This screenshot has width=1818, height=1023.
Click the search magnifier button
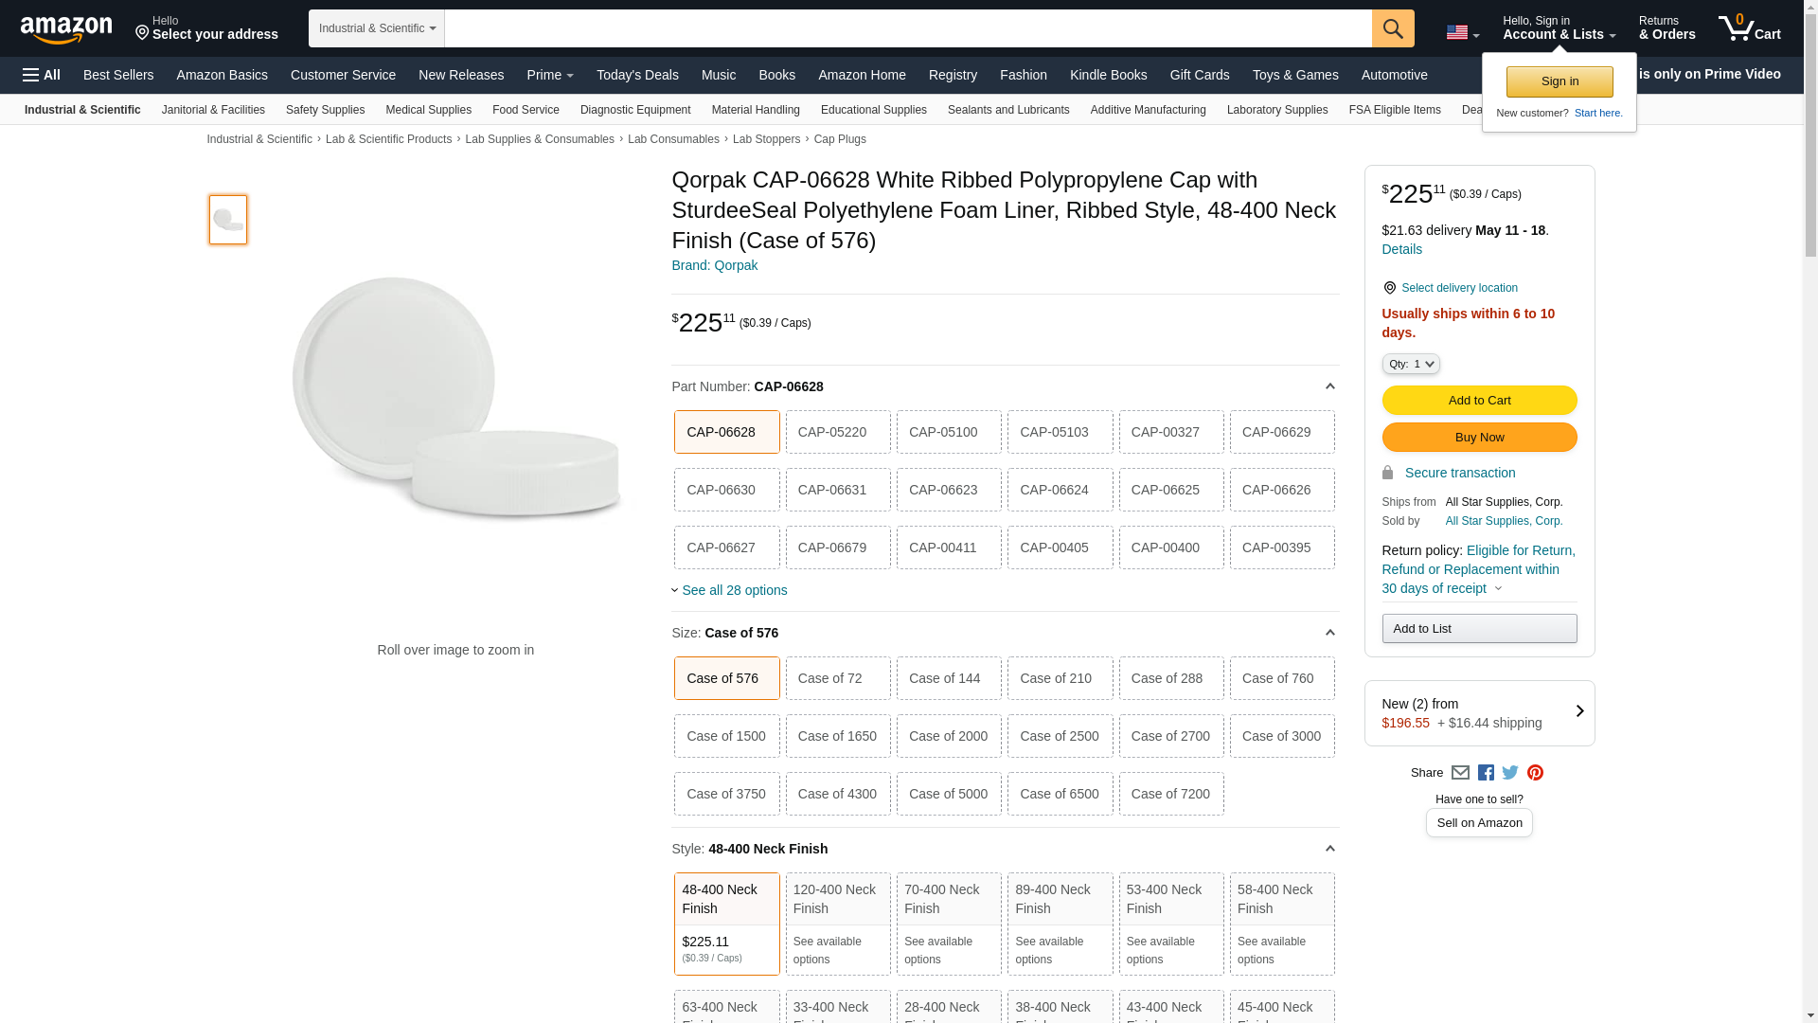(x=1392, y=28)
